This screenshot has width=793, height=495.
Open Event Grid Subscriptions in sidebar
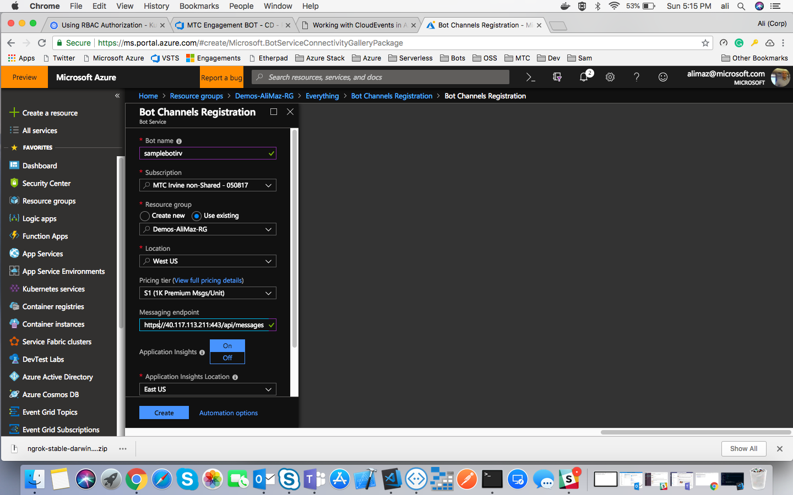click(61, 430)
